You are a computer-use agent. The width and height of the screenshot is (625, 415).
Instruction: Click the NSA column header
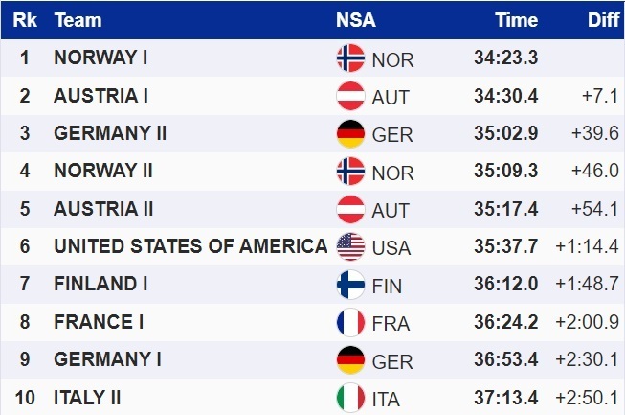point(356,19)
